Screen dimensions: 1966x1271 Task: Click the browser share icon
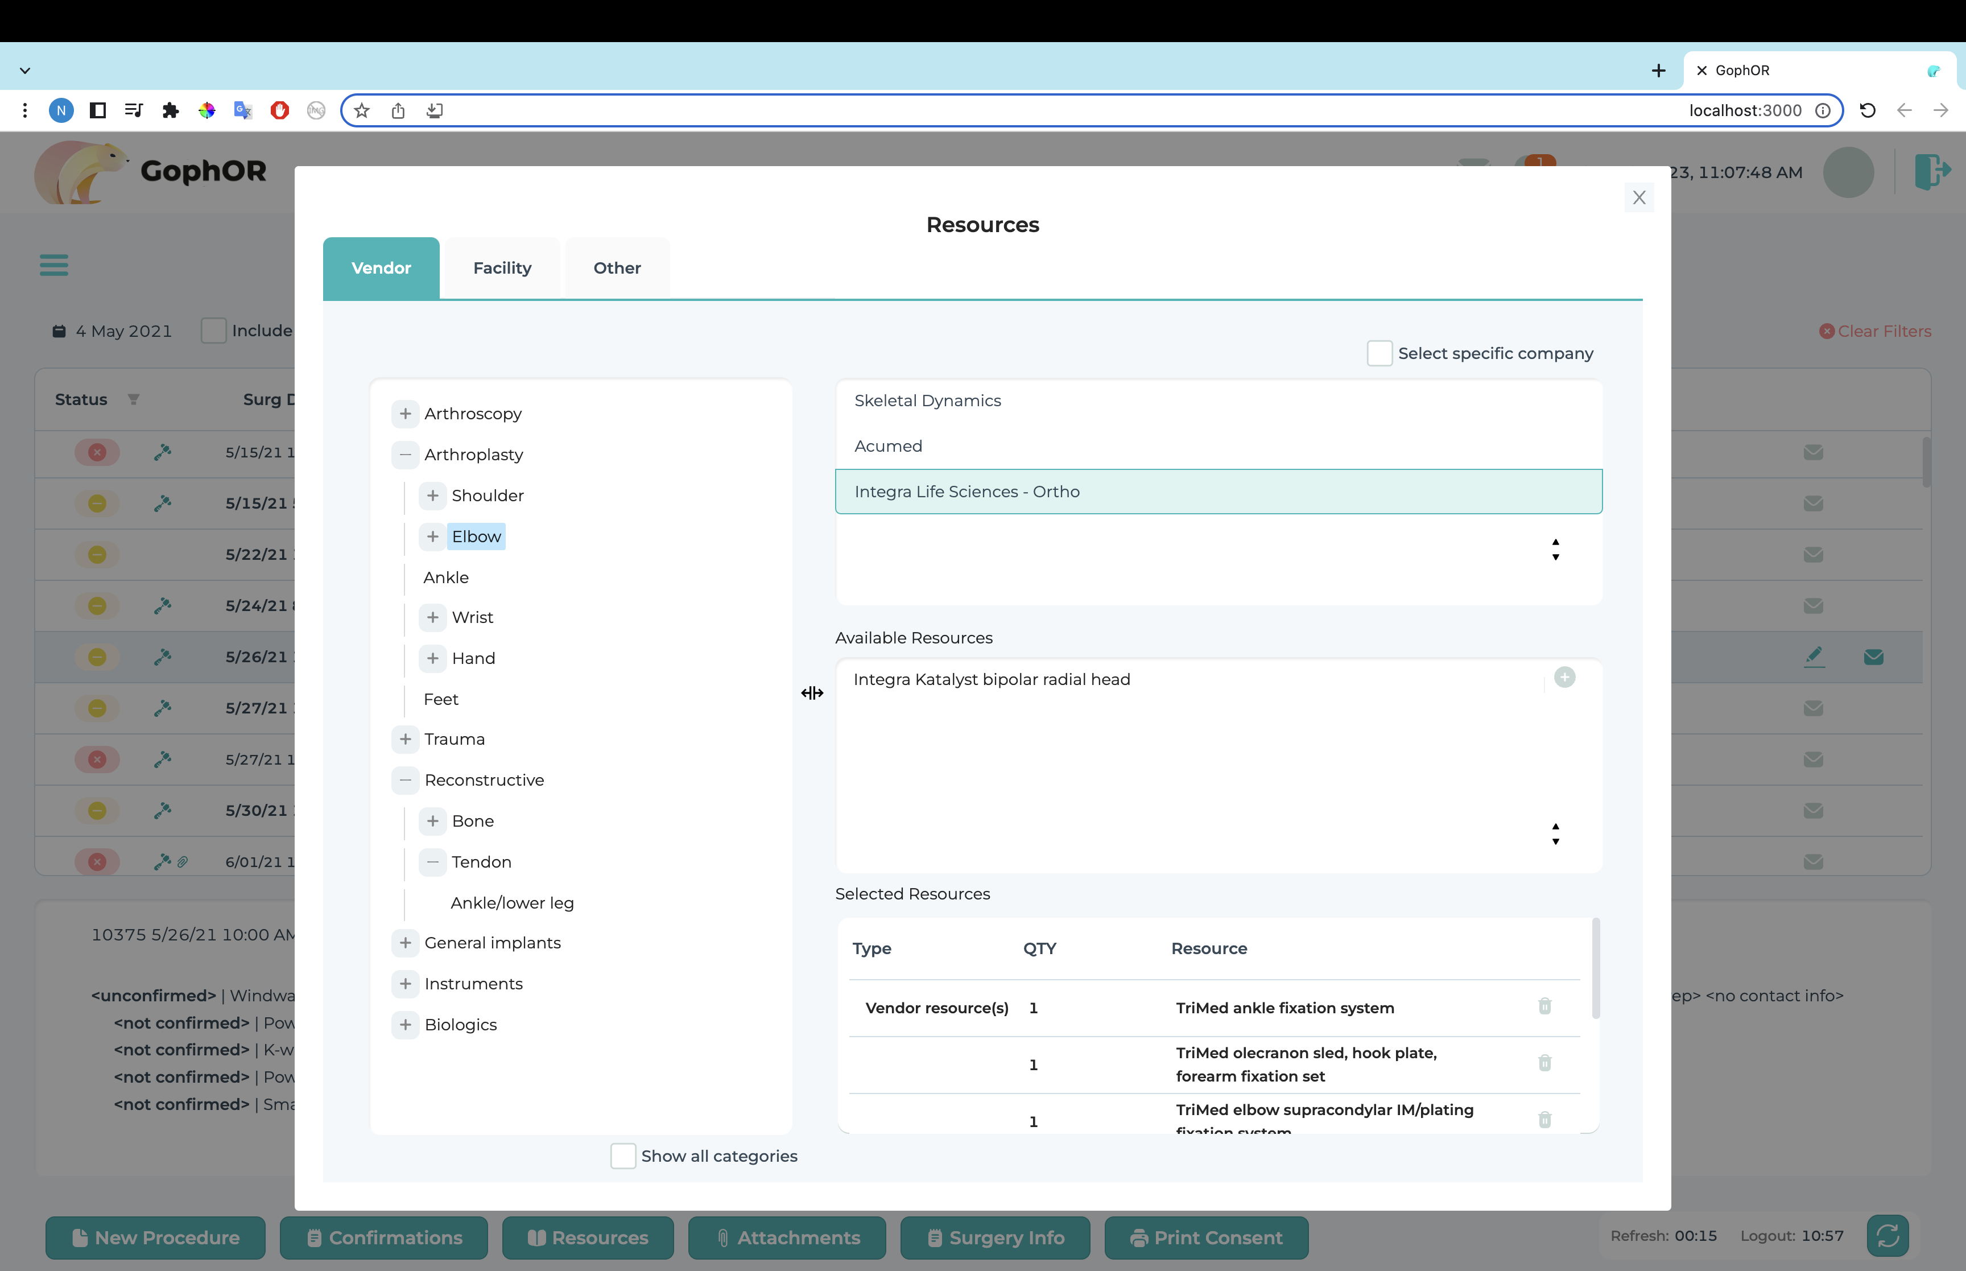398,110
